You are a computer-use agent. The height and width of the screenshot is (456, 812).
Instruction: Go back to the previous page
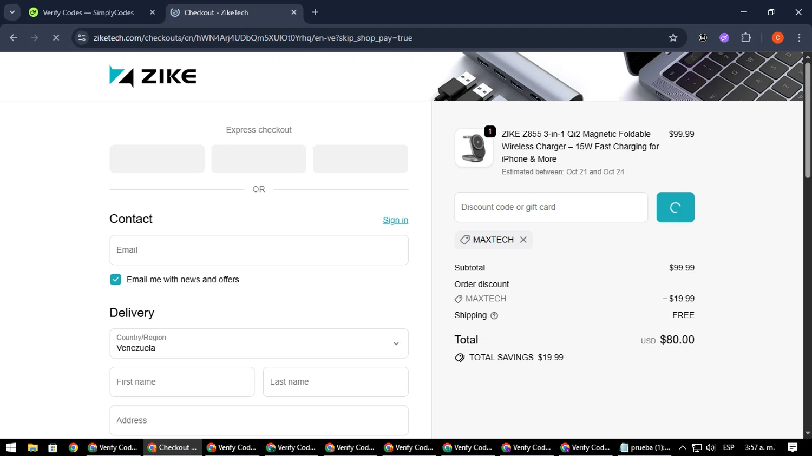pyautogui.click(x=14, y=38)
